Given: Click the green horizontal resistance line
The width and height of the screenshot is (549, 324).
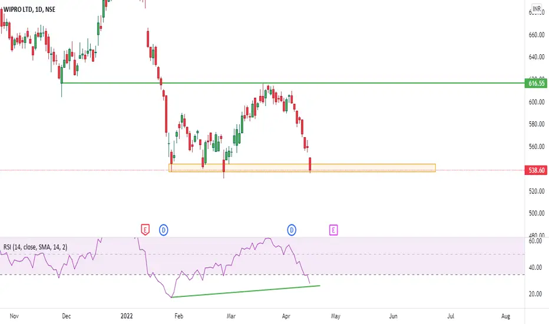Looking at the screenshot, I should (x=293, y=83).
